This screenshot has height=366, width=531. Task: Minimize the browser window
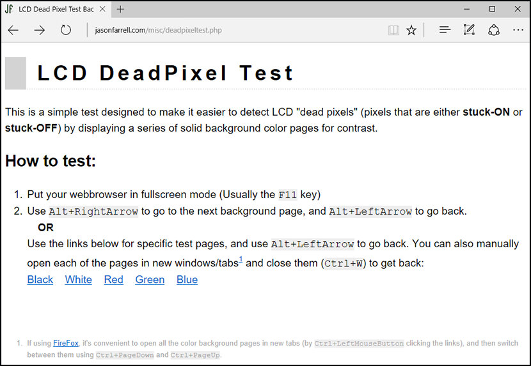click(466, 9)
